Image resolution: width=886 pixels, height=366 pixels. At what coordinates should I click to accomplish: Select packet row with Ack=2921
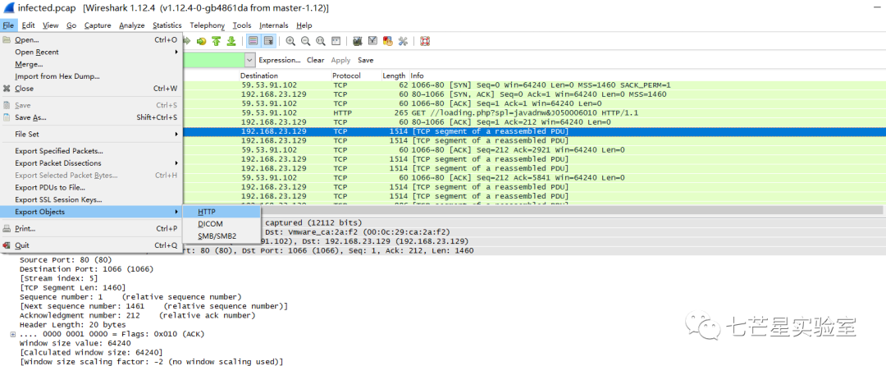[x=534, y=149]
